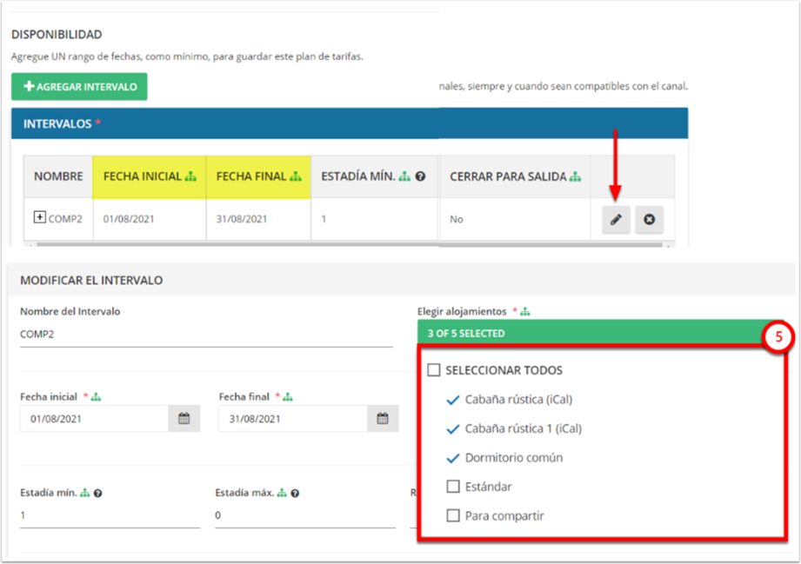Enable the Estándar accommodation checkbox
The image size is (801, 564).
click(452, 487)
